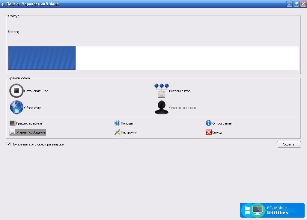Viewport: 307px width, 220px height.
Task: Select 'Обзор сети' link
Action: click(32, 108)
